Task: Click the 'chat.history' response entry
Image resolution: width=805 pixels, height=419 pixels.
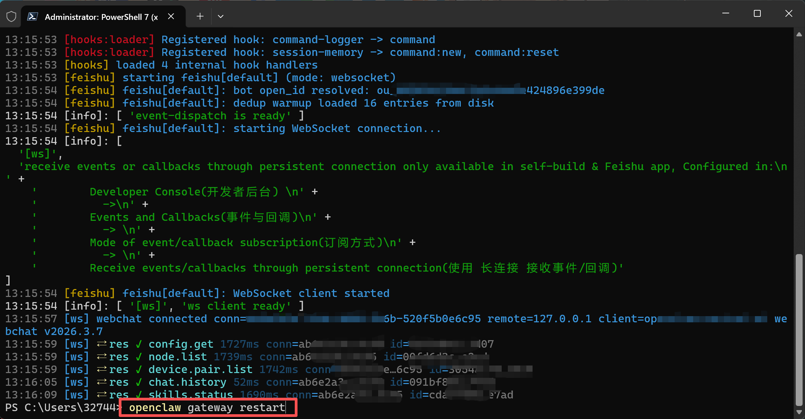Action: coord(187,382)
